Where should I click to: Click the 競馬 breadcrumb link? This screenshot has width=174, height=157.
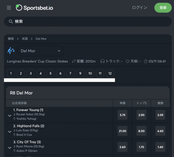click(11, 39)
